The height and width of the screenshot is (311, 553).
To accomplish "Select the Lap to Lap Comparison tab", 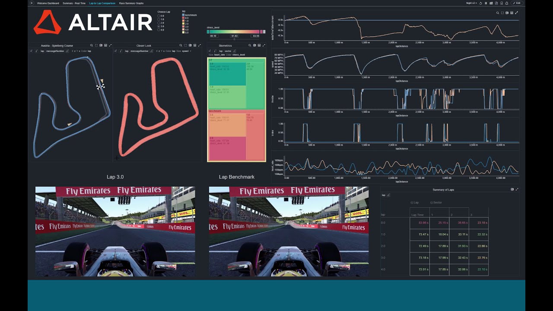I will pyautogui.click(x=102, y=3).
